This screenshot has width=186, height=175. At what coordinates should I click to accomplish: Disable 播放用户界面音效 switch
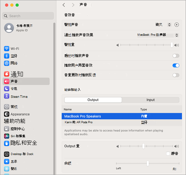tap(176, 65)
